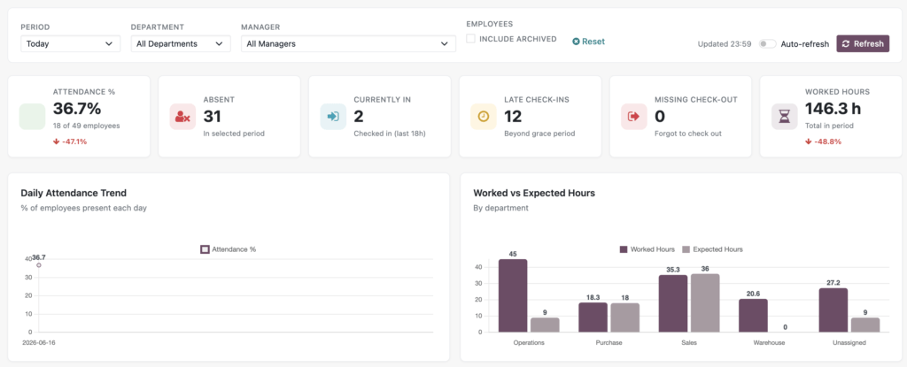The width and height of the screenshot is (907, 367).
Task: Click the Absent card person icon
Action: [x=182, y=117]
